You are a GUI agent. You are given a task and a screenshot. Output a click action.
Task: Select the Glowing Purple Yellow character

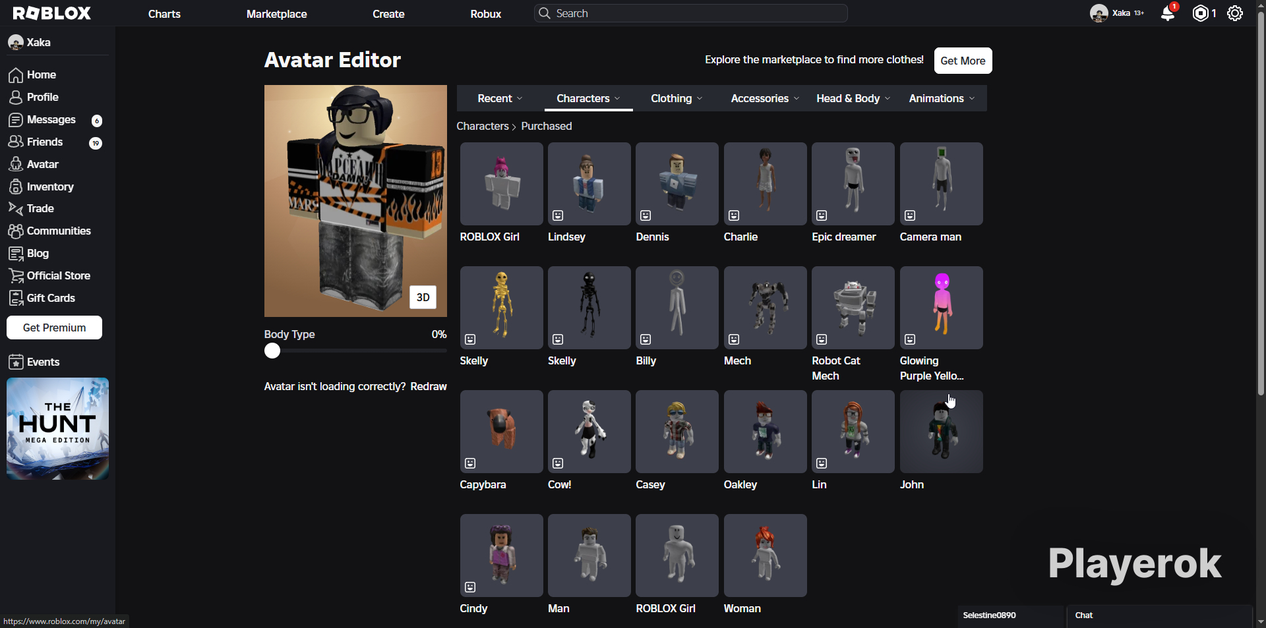(x=942, y=308)
